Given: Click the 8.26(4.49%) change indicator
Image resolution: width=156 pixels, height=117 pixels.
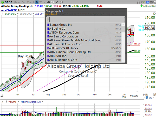Looking at the screenshot, I should pyautogui.click(x=148, y=6).
